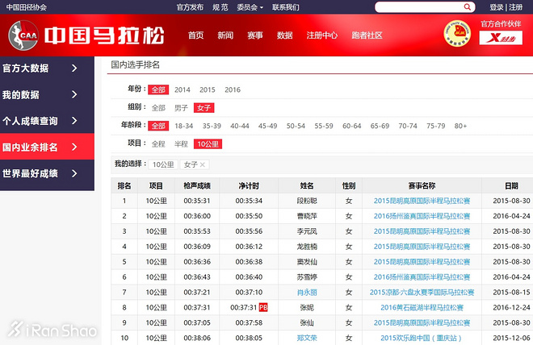Open runner 郑文荣 profile link
533x345 pixels.
[x=307, y=338]
